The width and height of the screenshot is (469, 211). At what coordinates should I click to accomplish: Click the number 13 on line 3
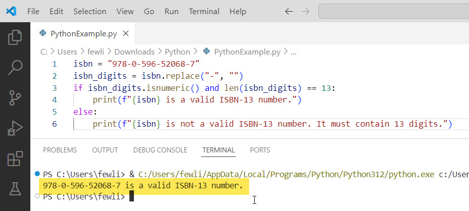click(x=326, y=88)
